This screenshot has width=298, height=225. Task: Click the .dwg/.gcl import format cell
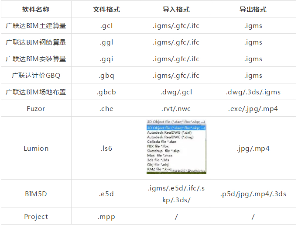(176, 92)
